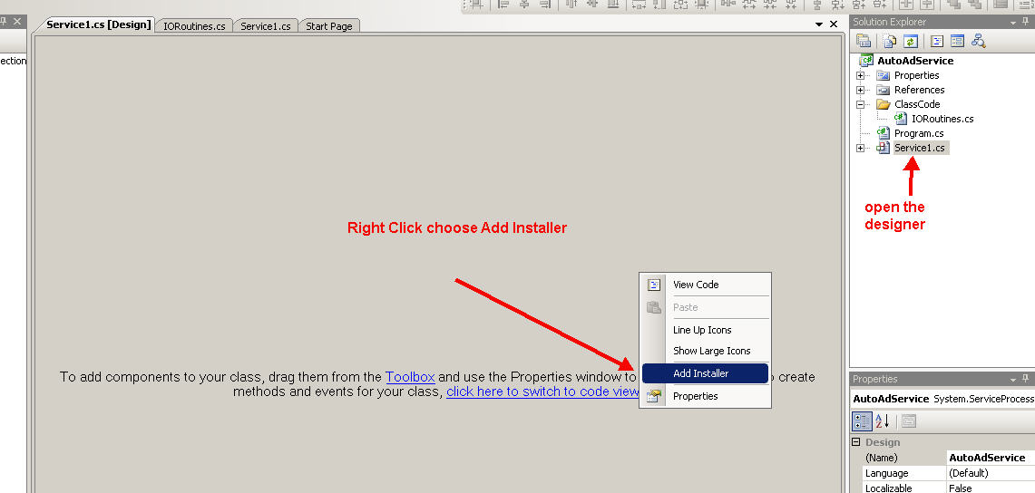This screenshot has width=1035, height=493.
Task: Select IORoutines.cs in Solution Explorer tree
Action: click(942, 119)
